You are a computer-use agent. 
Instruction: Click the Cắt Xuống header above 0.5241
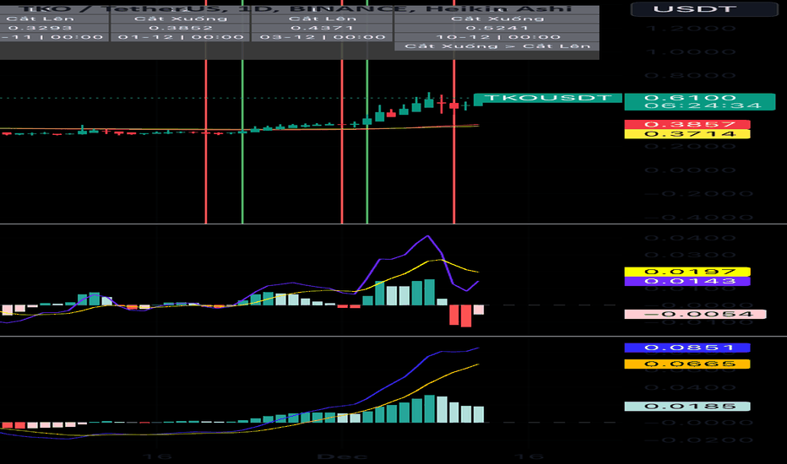tap(497, 19)
